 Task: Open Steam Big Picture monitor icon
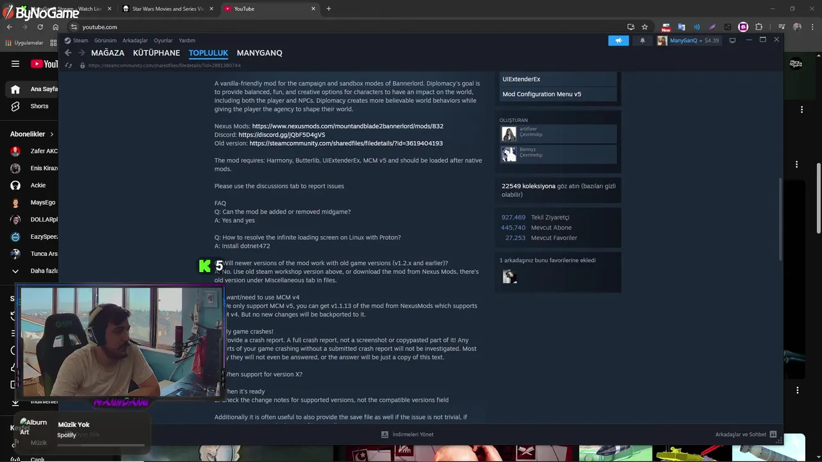pyautogui.click(x=732, y=40)
